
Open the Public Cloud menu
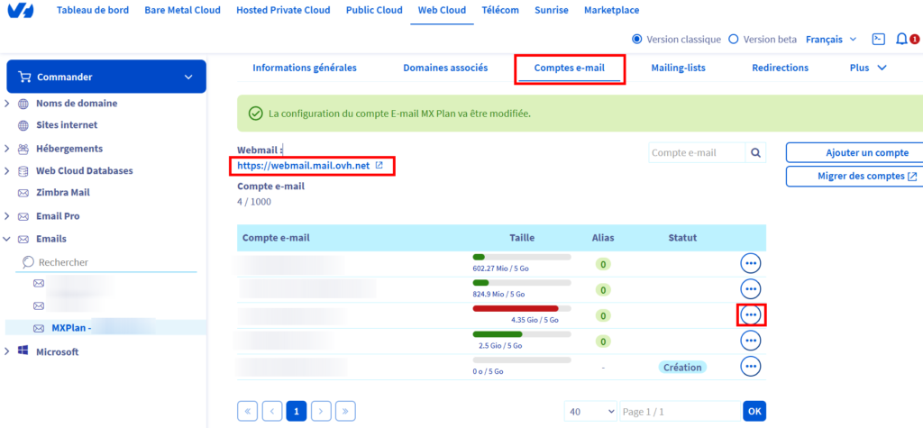point(374,10)
